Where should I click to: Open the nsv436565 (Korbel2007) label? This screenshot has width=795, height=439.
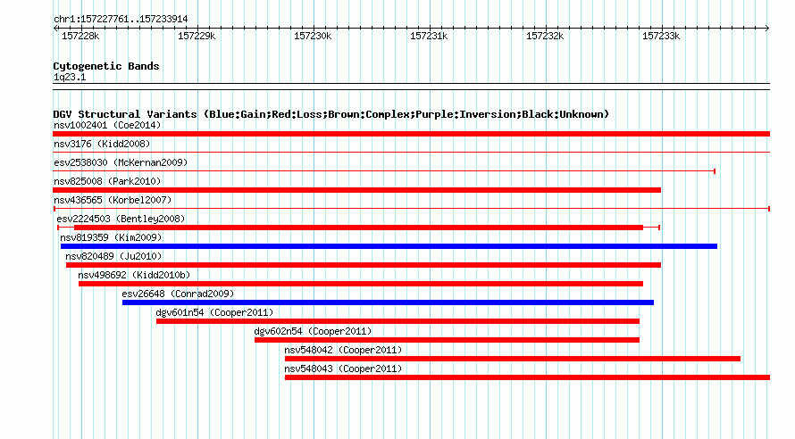pos(113,200)
